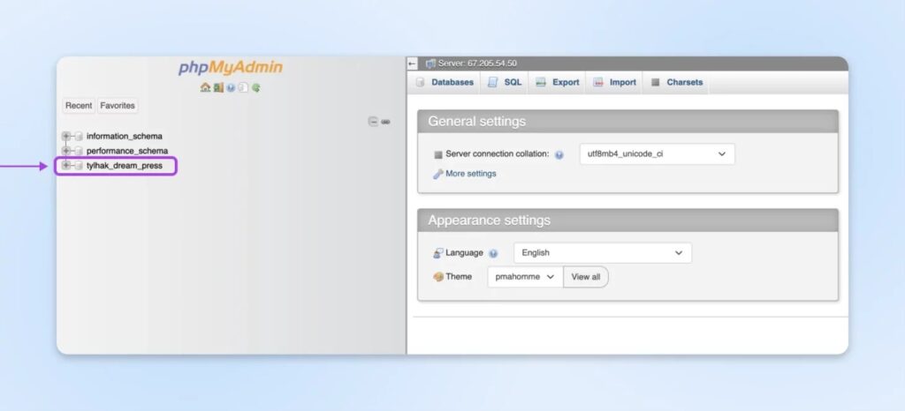This screenshot has height=411, width=905.
Task: Click the log out door icon
Action: point(218,88)
